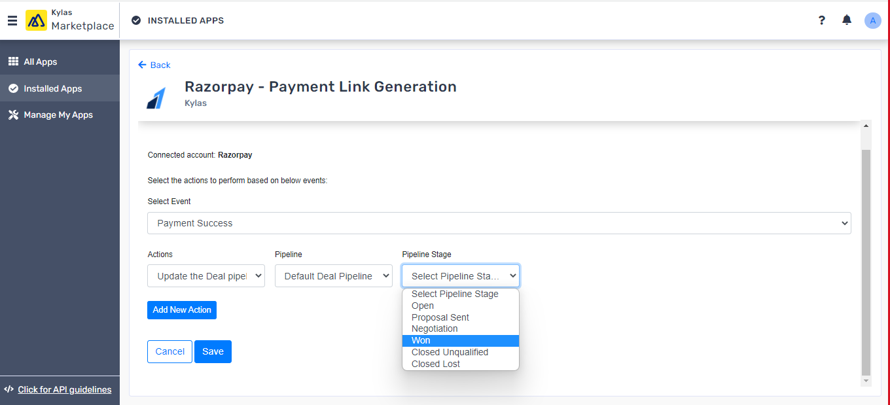Image resolution: width=890 pixels, height=405 pixels.
Task: Click the 'Connected account: Razorpay' text
Action: point(200,155)
